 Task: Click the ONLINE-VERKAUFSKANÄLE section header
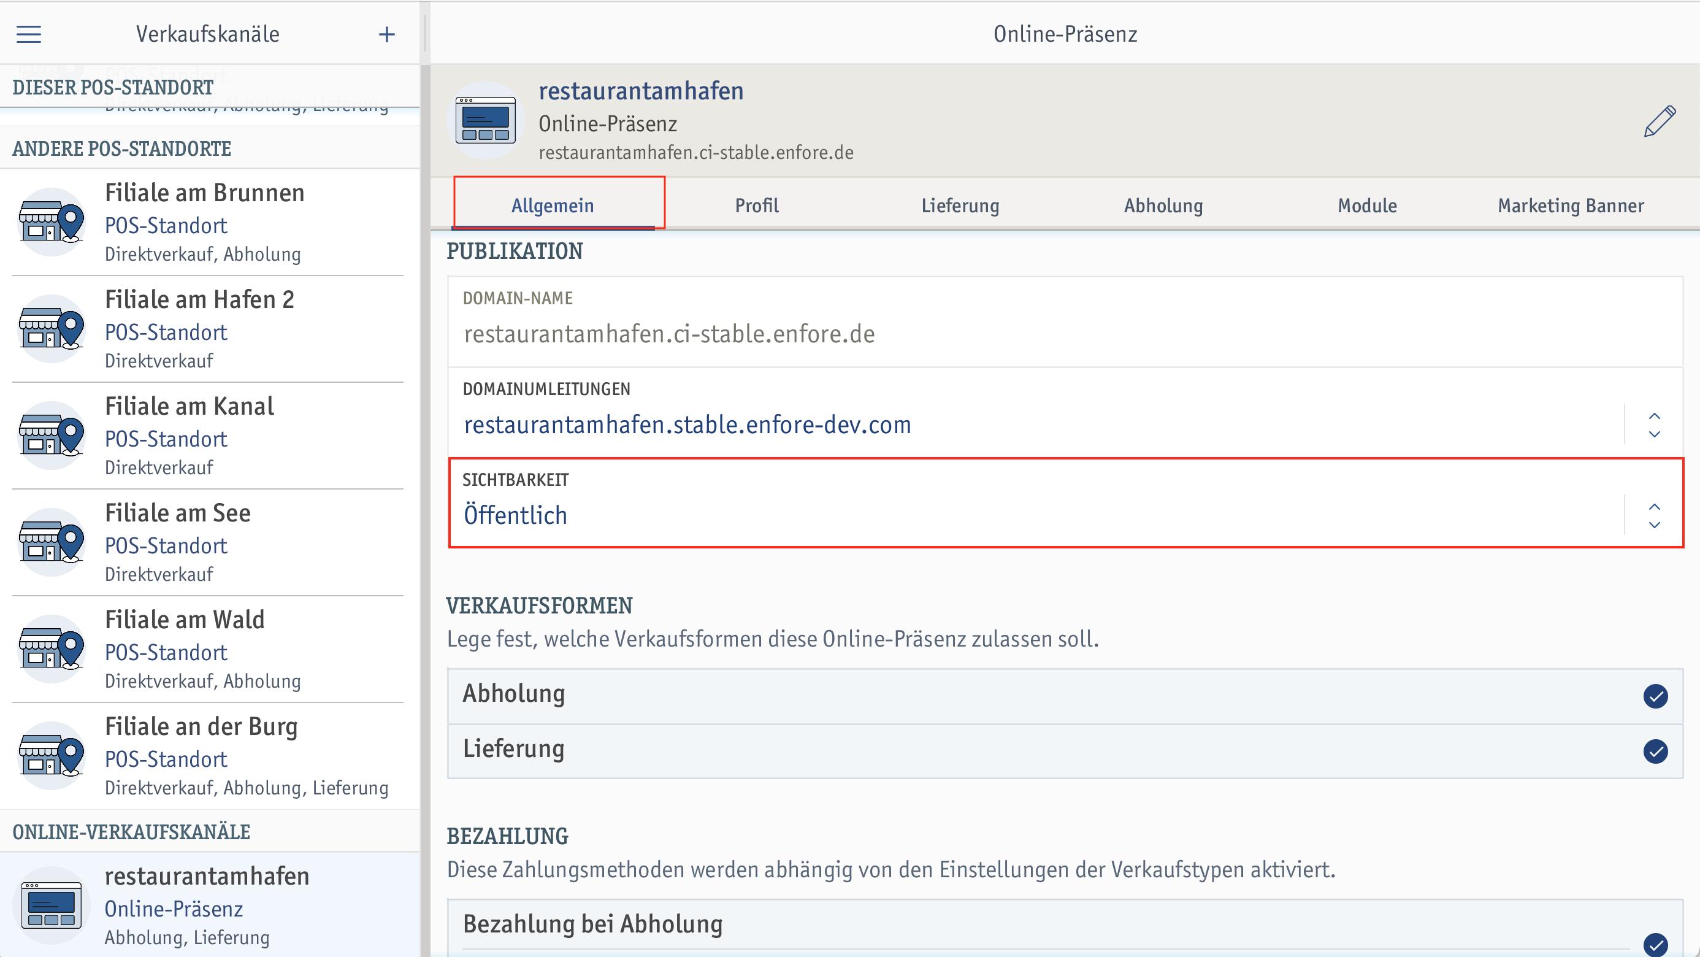point(131,832)
